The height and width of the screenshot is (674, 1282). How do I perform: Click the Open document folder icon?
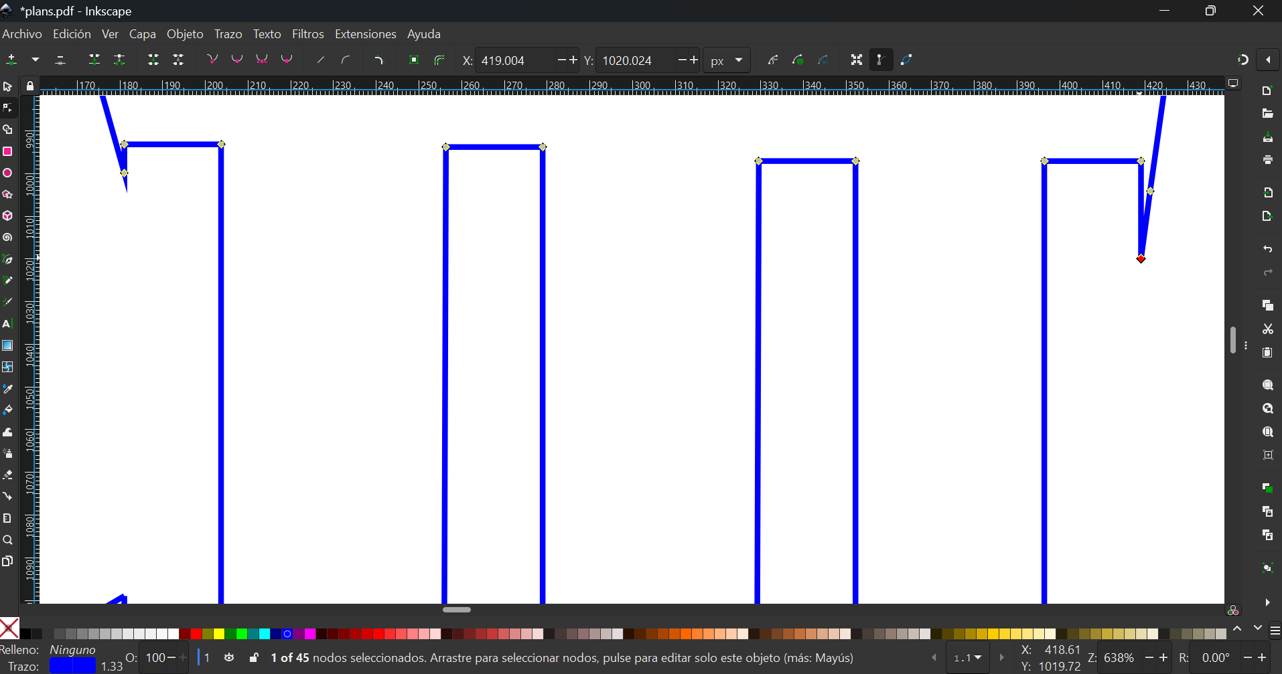click(x=1267, y=114)
